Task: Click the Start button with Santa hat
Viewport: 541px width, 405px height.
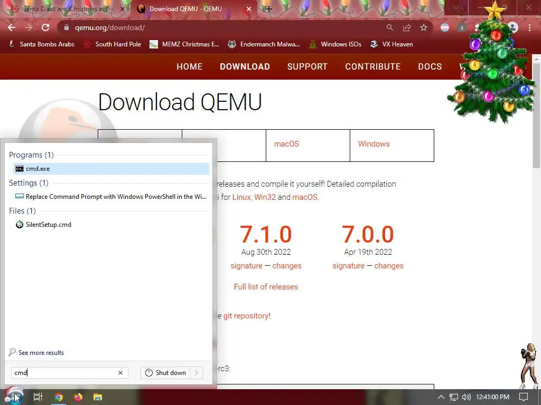Action: pyautogui.click(x=14, y=397)
